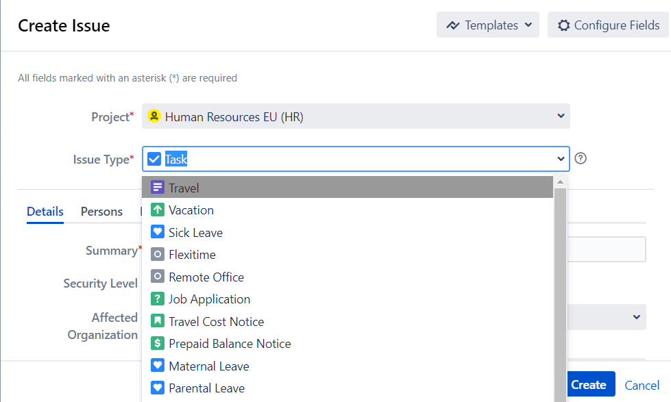Screen dimensions: 671x402
Task: Pick Sick Leave issue type
Action: coord(347,232)
